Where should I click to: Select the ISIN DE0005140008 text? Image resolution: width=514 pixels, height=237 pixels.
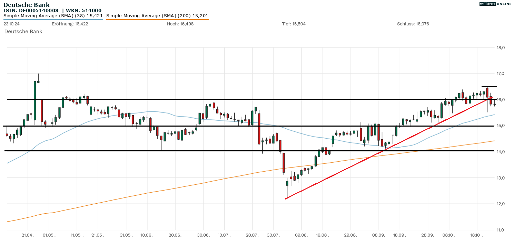tap(31, 11)
